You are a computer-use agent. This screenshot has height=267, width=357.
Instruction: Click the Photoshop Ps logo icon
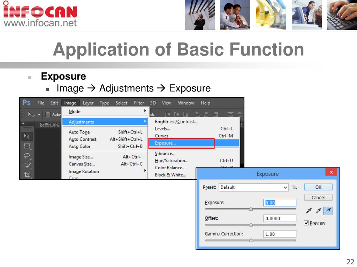point(26,103)
